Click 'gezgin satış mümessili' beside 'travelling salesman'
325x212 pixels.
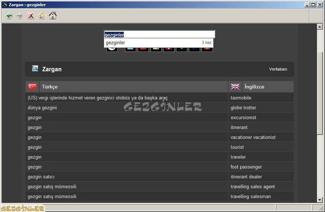[x=52, y=197]
